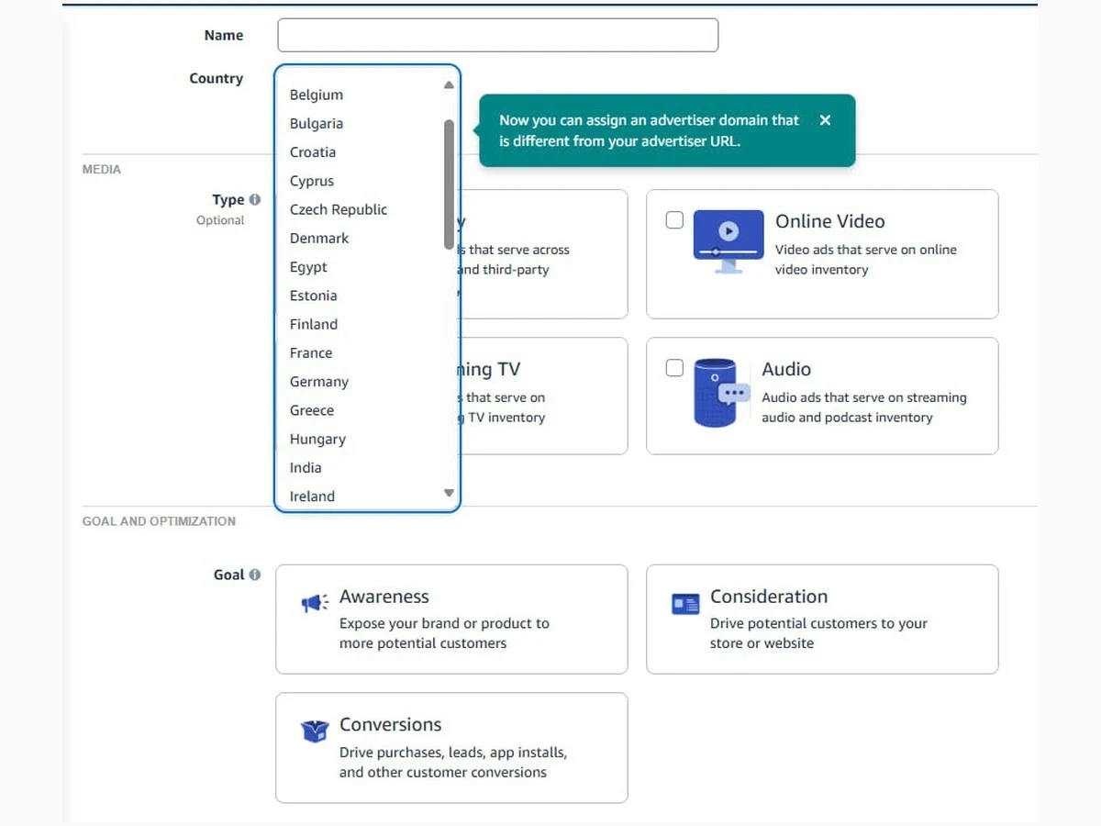
Task: Click the country list scroll-down arrow
Action: click(x=449, y=493)
